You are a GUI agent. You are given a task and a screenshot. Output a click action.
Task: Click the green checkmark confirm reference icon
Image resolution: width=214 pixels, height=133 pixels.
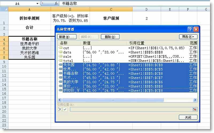(65, 109)
